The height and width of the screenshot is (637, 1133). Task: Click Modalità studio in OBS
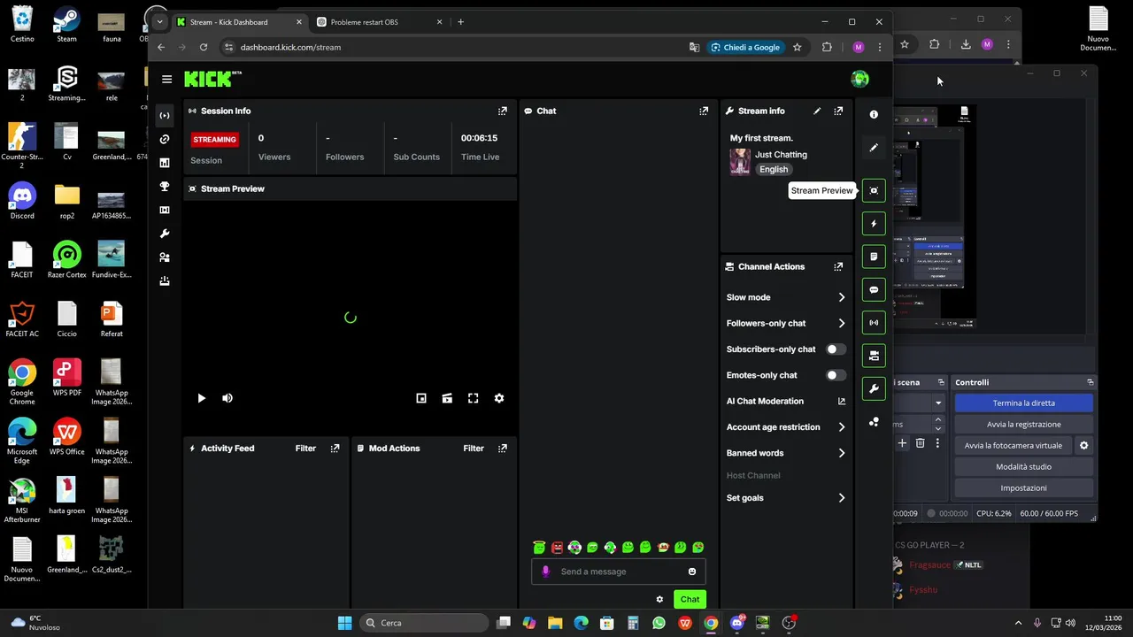[1023, 466]
